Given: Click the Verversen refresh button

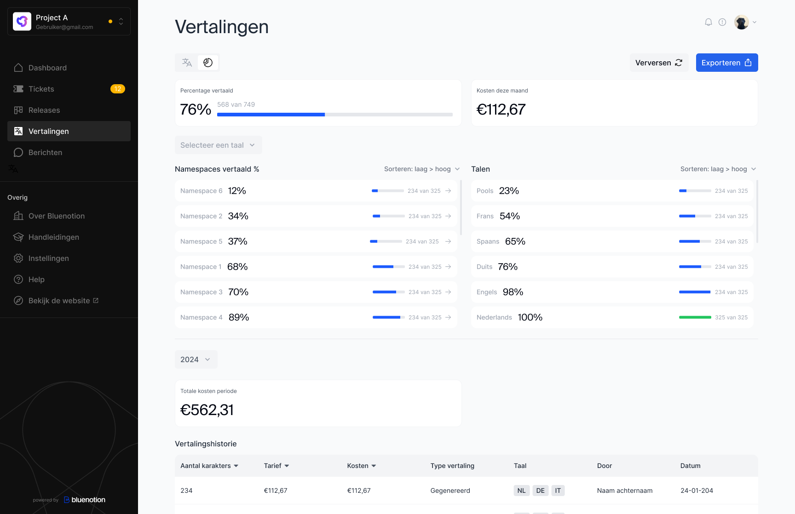Looking at the screenshot, I should tap(658, 63).
